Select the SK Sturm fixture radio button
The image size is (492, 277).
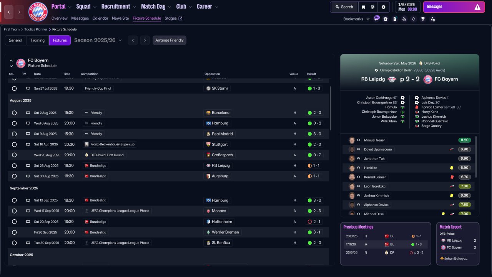coord(14,88)
